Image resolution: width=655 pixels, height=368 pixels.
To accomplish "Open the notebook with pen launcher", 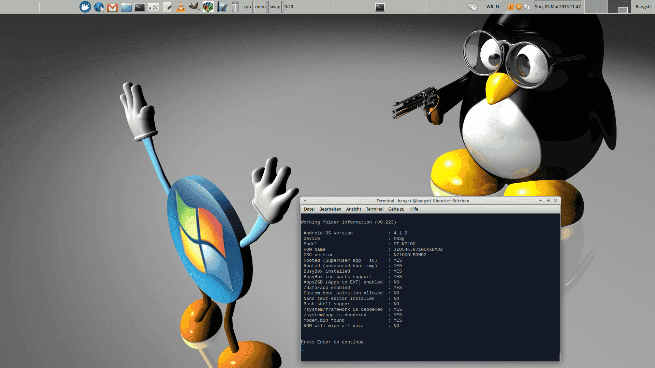I will click(x=222, y=7).
